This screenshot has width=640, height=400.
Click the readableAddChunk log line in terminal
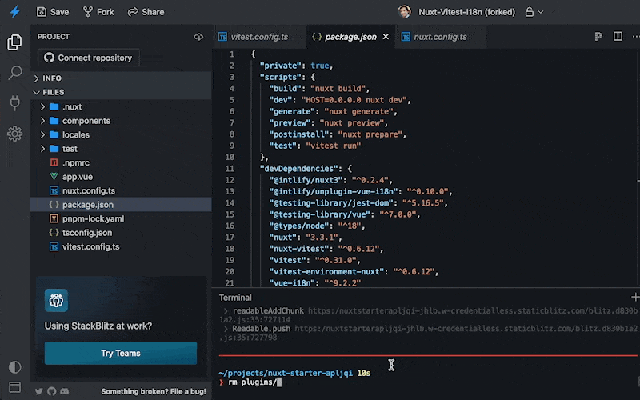pos(428,315)
